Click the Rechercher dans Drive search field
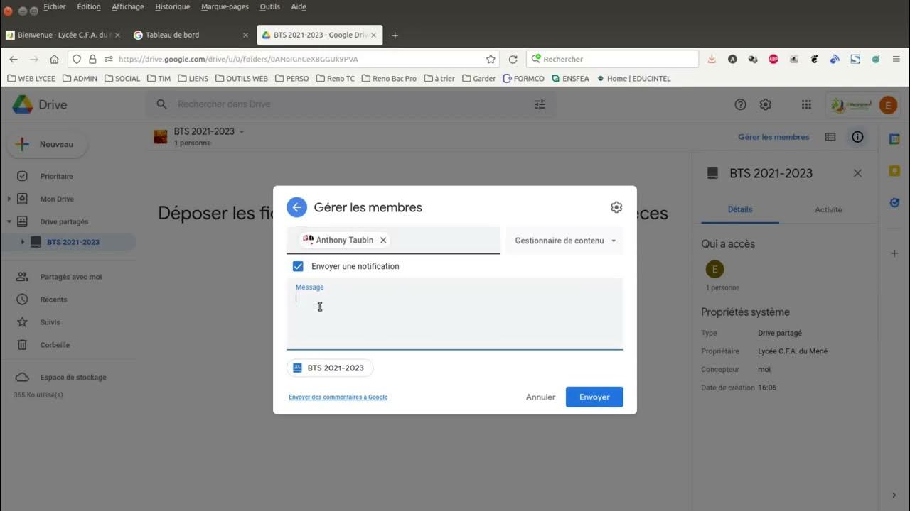910x511 pixels. [352, 104]
